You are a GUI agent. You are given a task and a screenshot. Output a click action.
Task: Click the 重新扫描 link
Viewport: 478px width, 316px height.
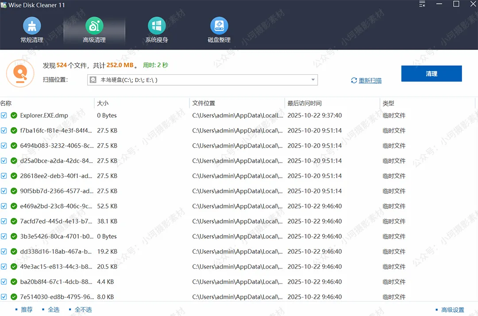[x=370, y=80]
